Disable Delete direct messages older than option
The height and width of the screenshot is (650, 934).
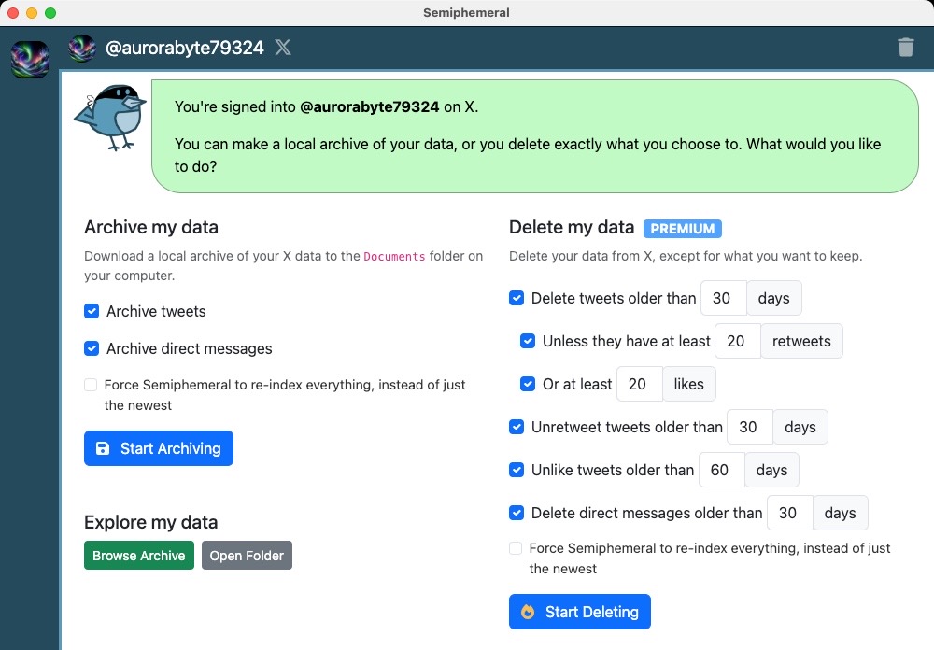click(517, 513)
